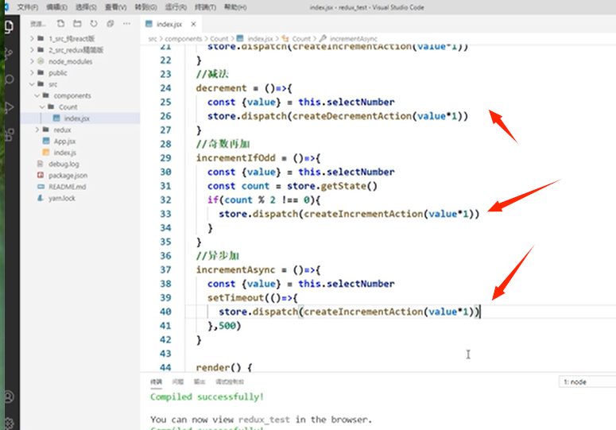
Task: Switch to the 输出 panel tab
Action: [200, 382]
